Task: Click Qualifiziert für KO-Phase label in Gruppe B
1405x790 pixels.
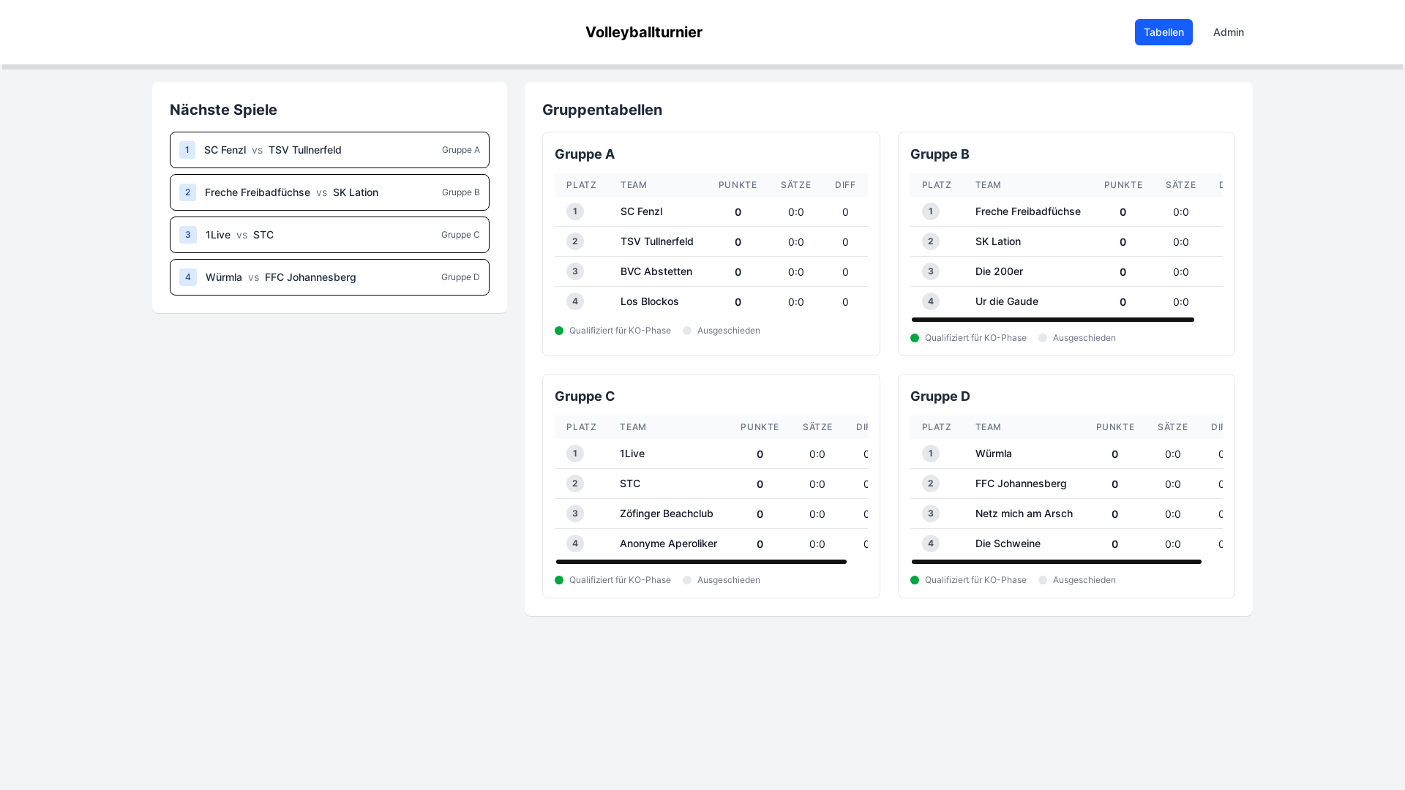Action: tap(975, 338)
